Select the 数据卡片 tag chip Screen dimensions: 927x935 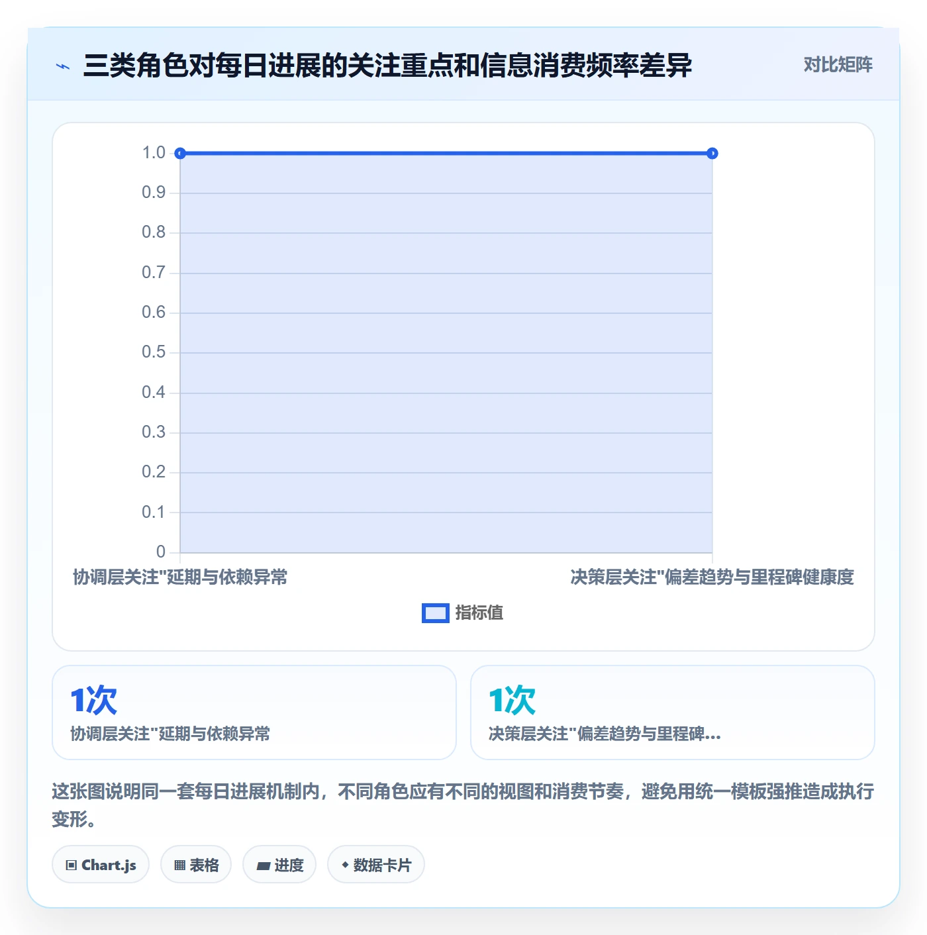coord(376,864)
